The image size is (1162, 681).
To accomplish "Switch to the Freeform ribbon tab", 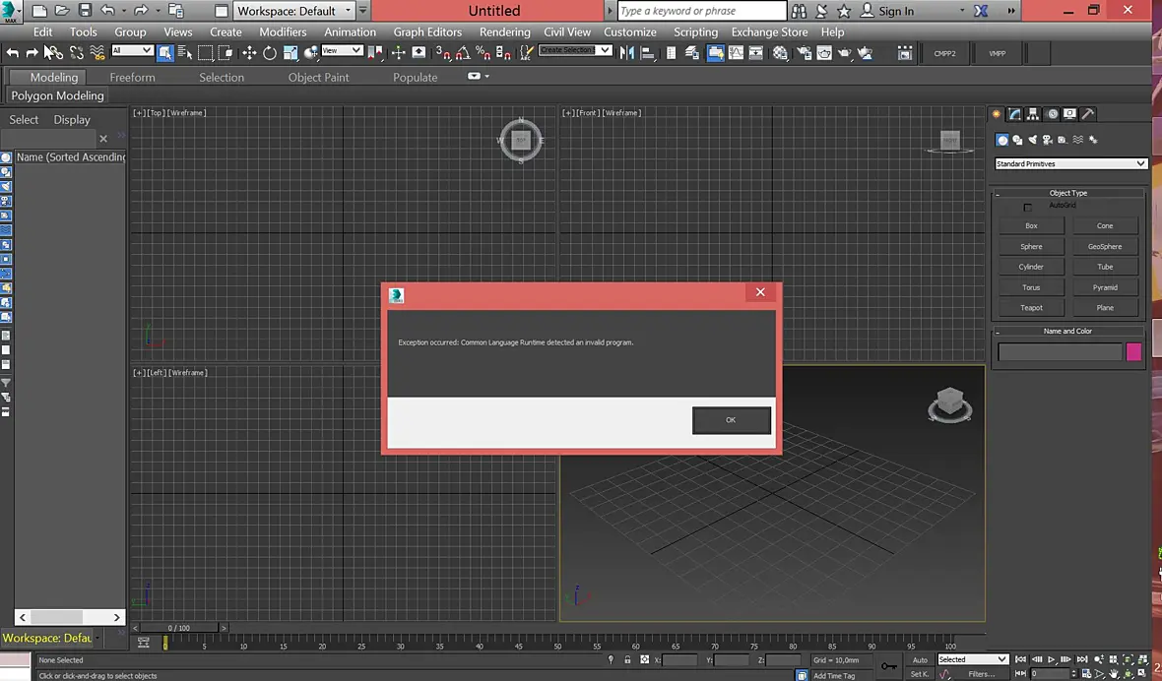I will 133,77.
